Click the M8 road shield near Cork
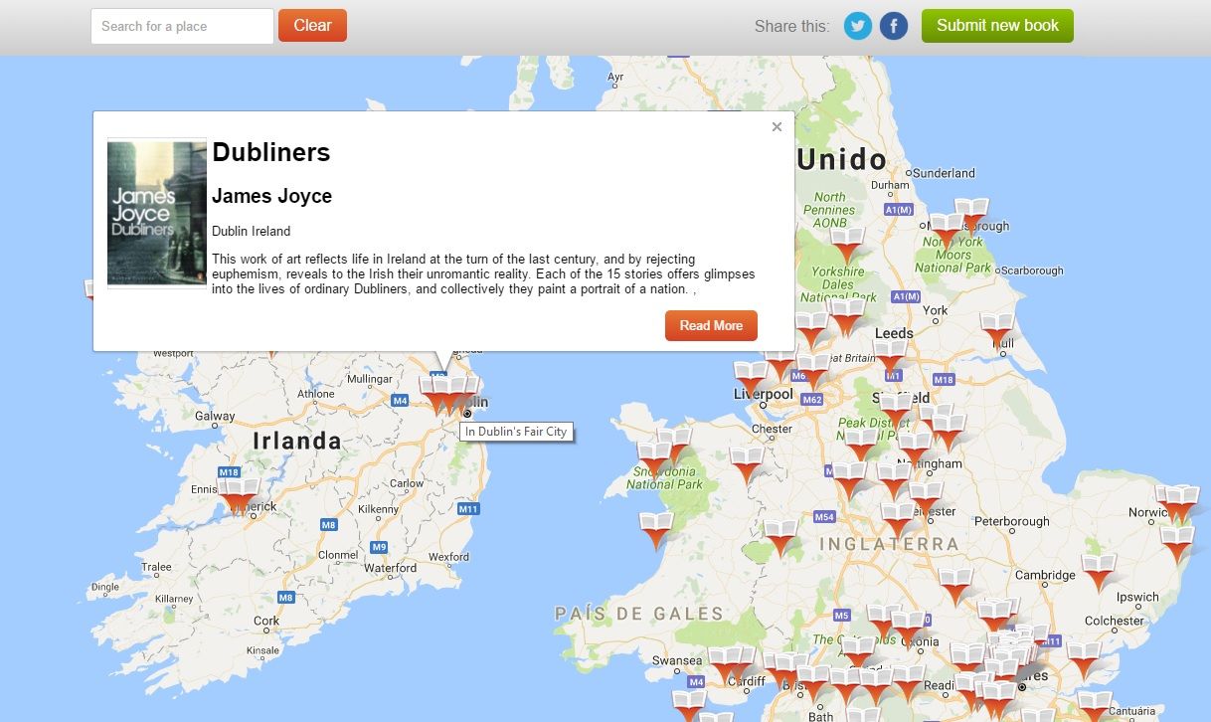 pos(286,597)
